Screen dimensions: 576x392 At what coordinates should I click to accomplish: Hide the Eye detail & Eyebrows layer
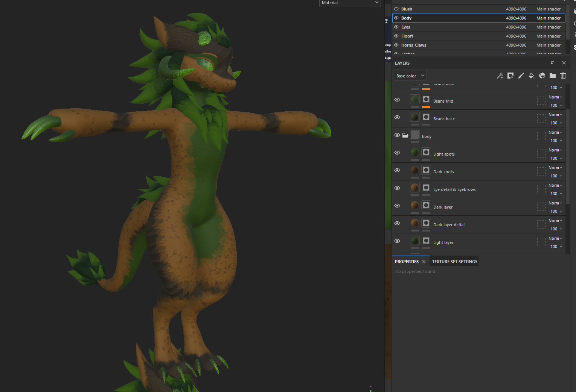click(x=397, y=188)
